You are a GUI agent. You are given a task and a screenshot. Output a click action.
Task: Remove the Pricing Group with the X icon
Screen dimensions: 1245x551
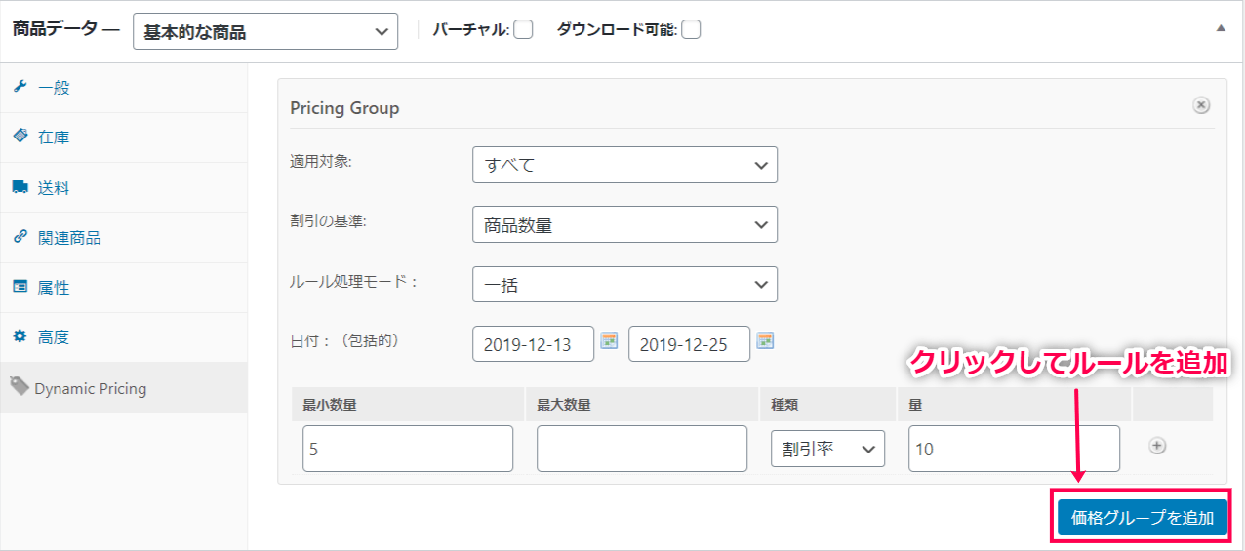[1201, 105]
